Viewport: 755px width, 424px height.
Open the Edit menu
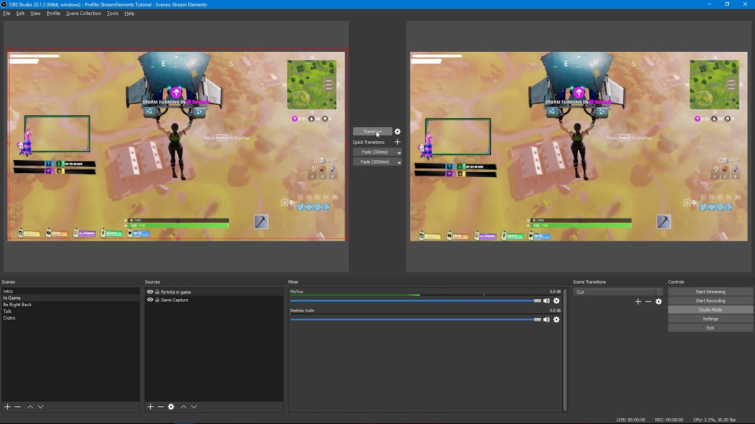click(20, 13)
